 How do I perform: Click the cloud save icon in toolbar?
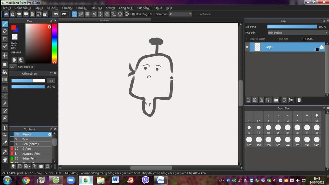6,14
